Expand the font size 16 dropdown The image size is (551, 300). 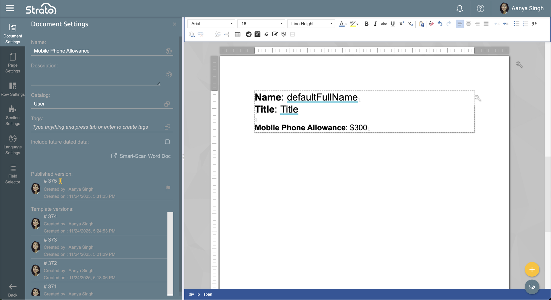(261, 24)
